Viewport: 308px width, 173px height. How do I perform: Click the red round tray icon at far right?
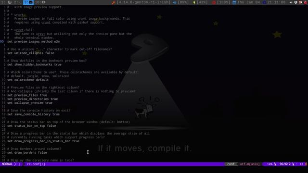pos(306,2)
